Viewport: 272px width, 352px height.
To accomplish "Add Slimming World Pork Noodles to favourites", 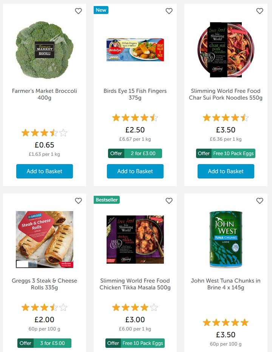I will tap(260, 11).
